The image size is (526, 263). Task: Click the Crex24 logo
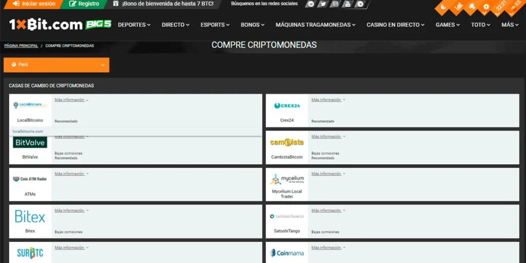pyautogui.click(x=287, y=106)
